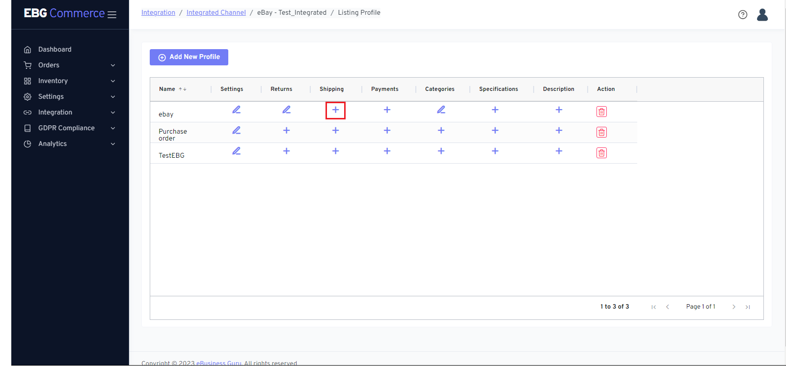Open the help question mark icon
The image size is (786, 371).
click(x=742, y=15)
